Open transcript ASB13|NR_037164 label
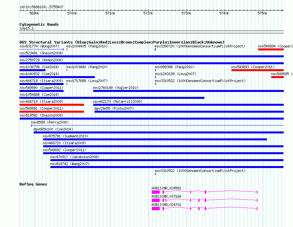 (166, 196)
